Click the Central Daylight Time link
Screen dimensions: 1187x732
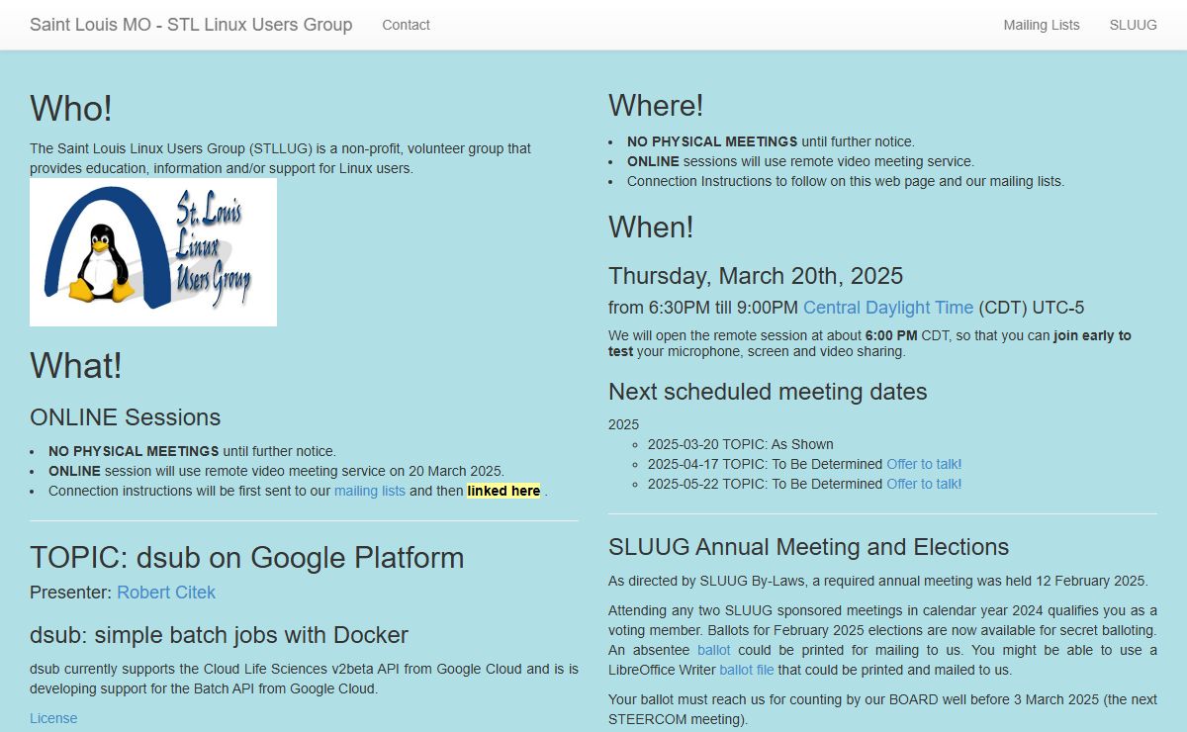(887, 308)
